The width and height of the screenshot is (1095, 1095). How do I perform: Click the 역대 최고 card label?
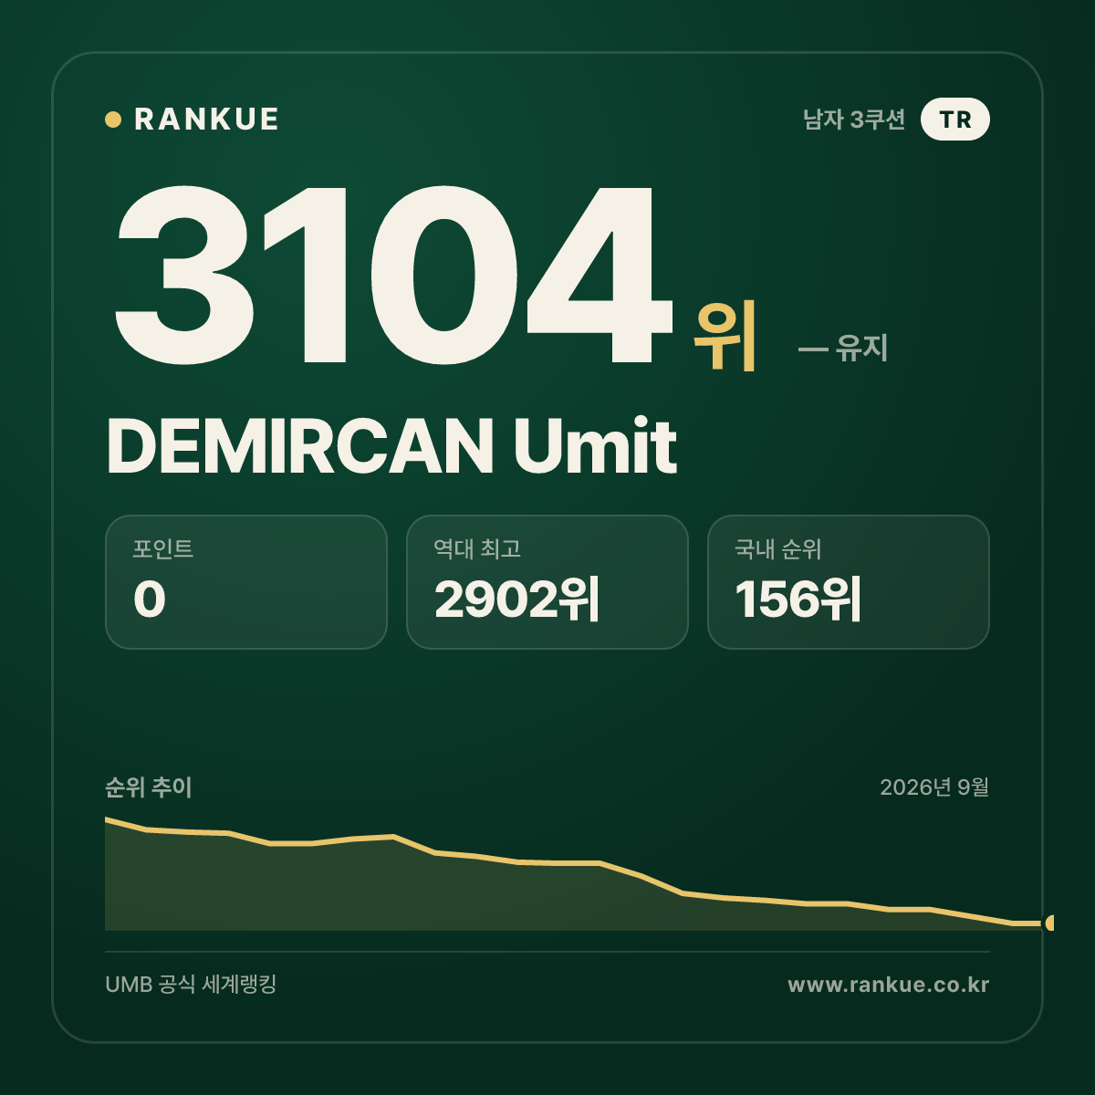(477, 548)
